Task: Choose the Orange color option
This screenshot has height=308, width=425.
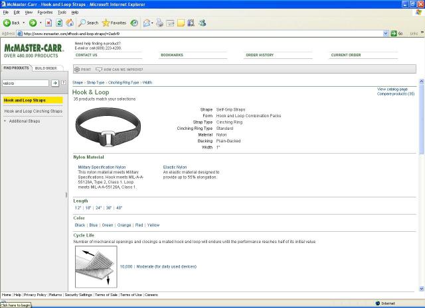Action: coord(124,225)
